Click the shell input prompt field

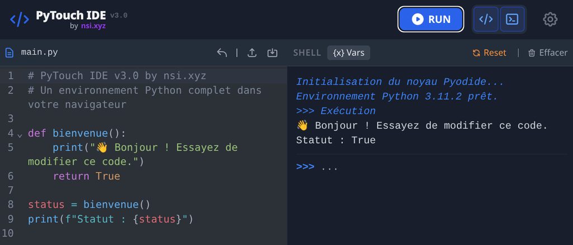click(392, 167)
